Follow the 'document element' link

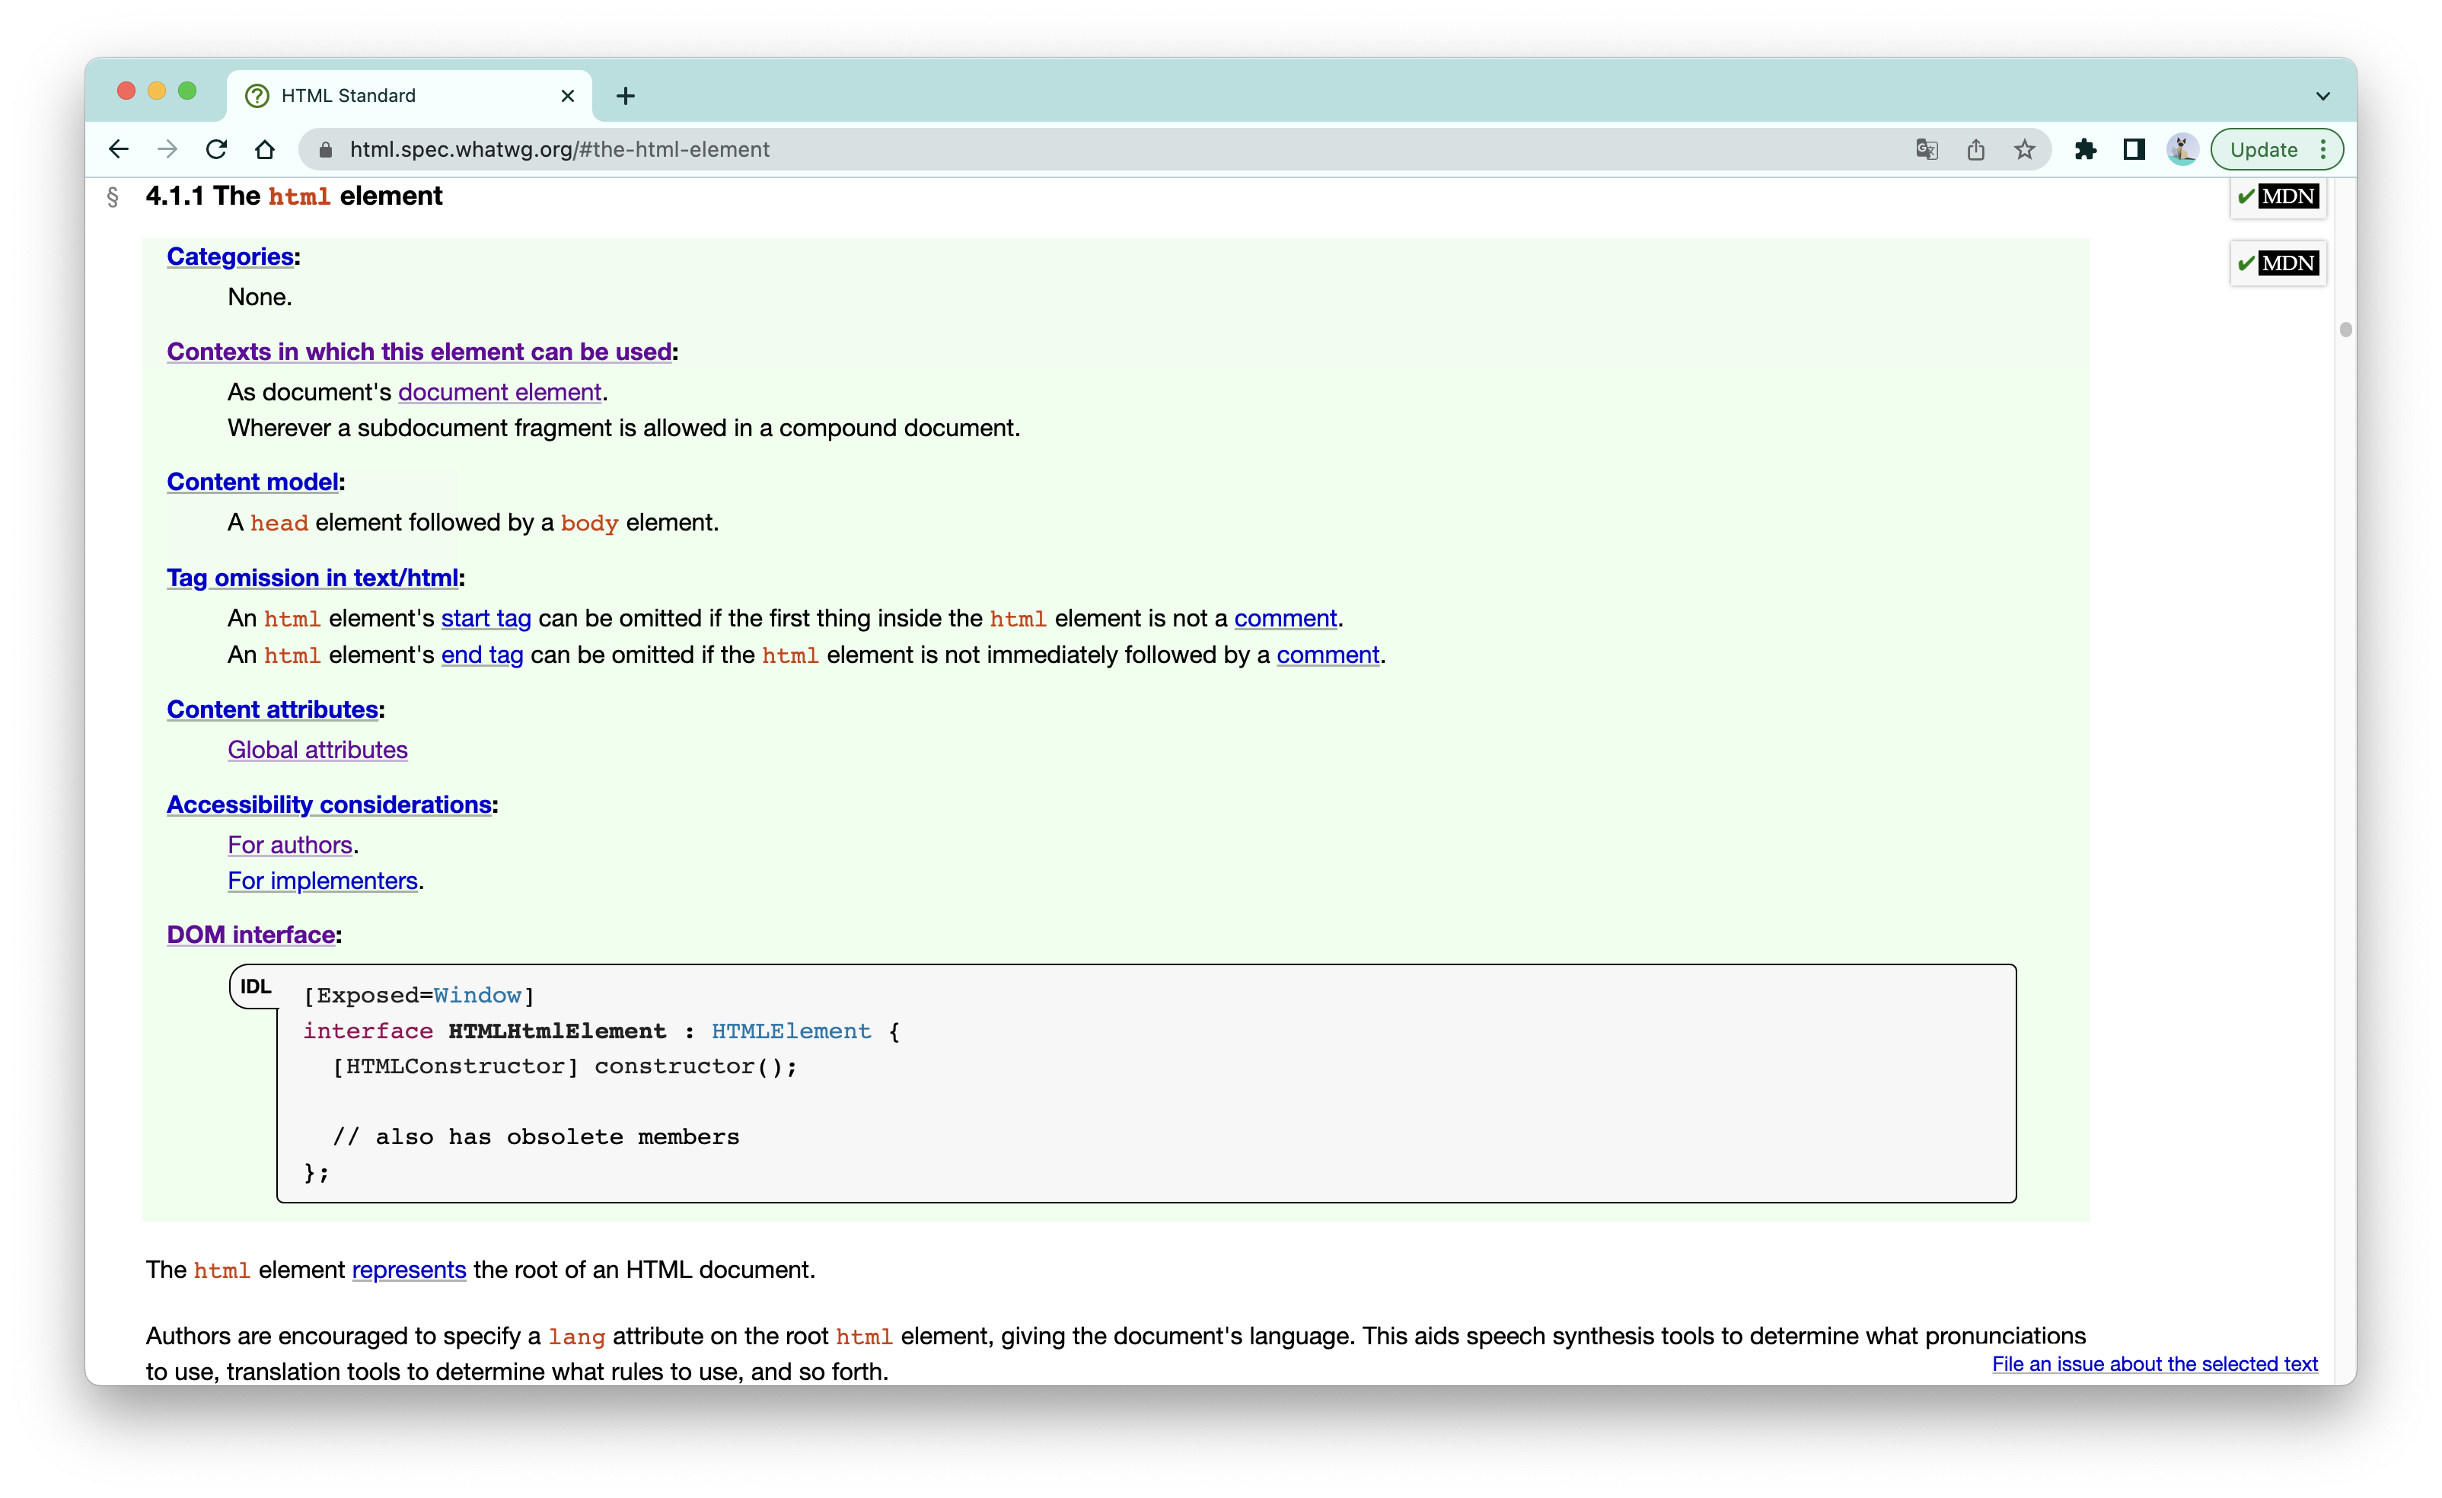499,392
